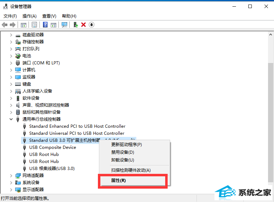Click the back arrow toolbar icon
Image resolution: width=274 pixels, height=202 pixels.
(5, 25)
